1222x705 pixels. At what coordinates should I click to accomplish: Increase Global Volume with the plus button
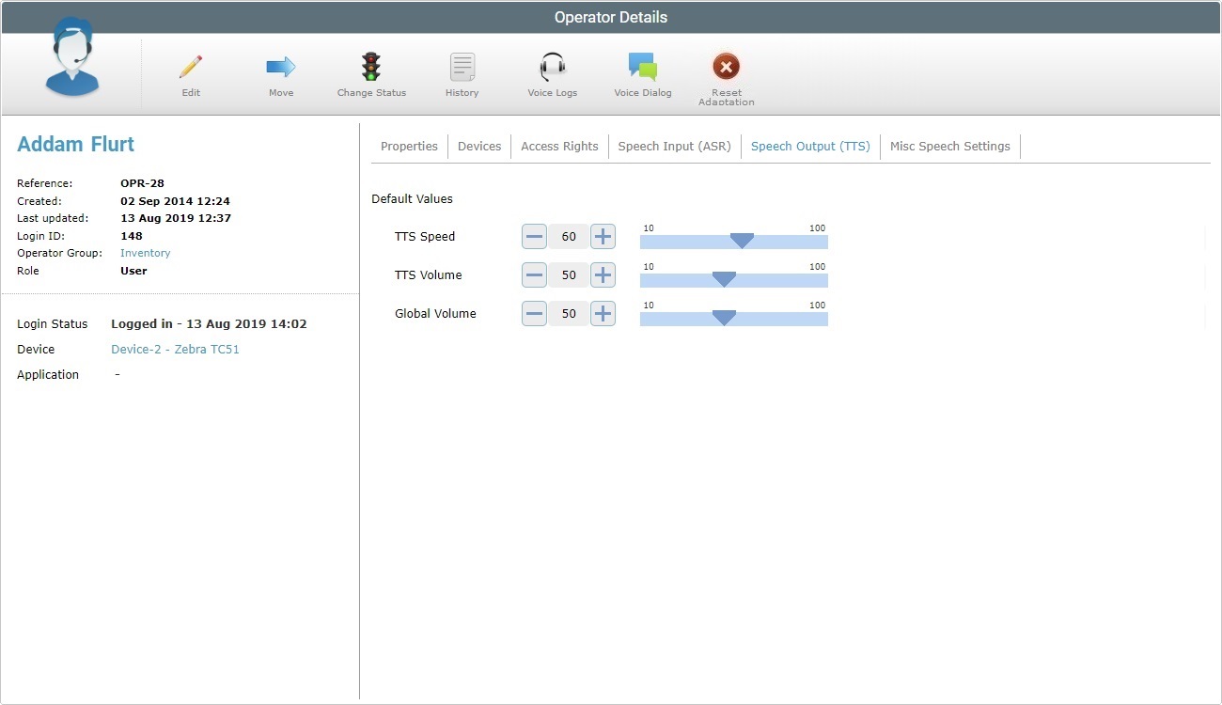603,313
